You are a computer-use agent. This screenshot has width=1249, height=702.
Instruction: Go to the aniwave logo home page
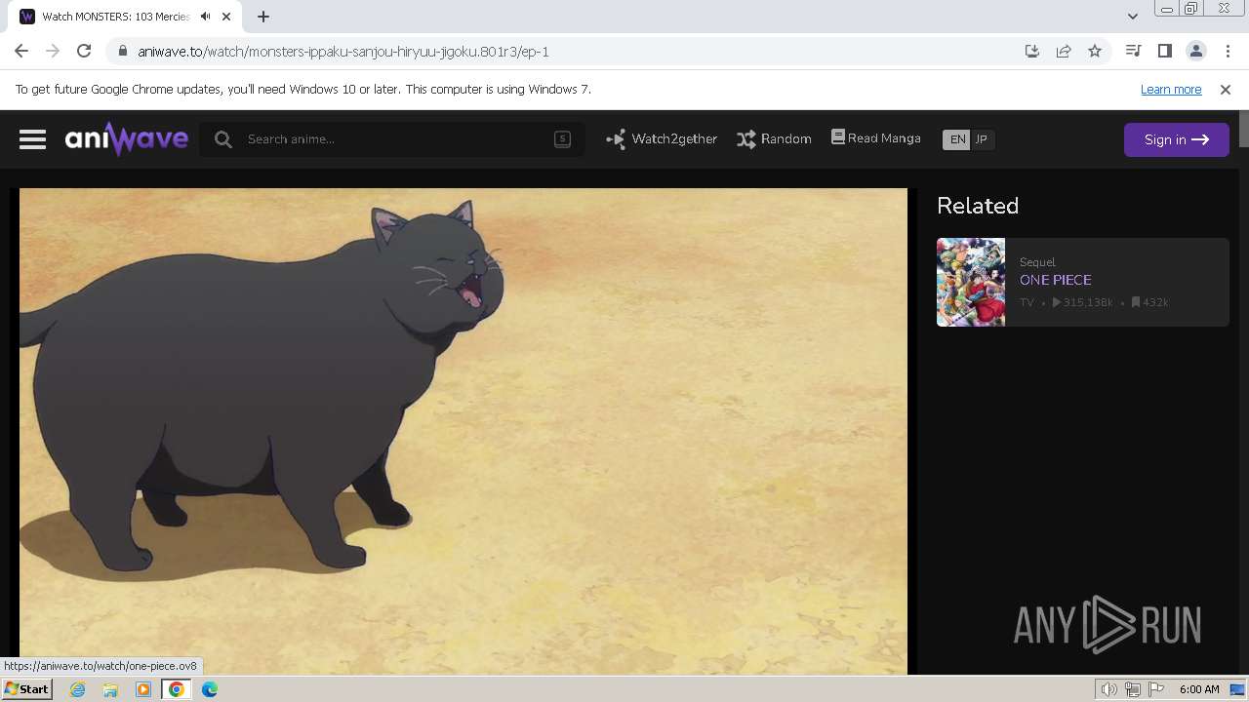[127, 139]
